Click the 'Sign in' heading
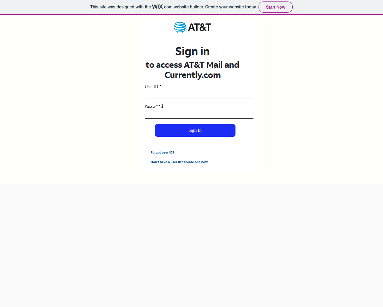The image size is (383, 307). click(x=192, y=51)
